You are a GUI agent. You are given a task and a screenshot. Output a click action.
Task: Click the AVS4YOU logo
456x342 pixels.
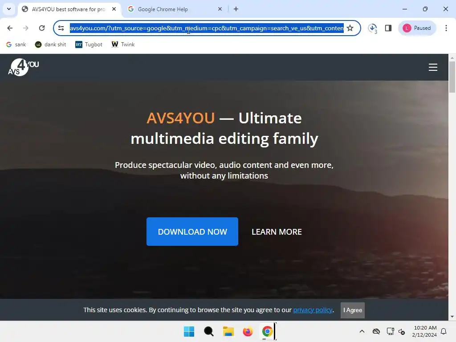click(x=24, y=67)
